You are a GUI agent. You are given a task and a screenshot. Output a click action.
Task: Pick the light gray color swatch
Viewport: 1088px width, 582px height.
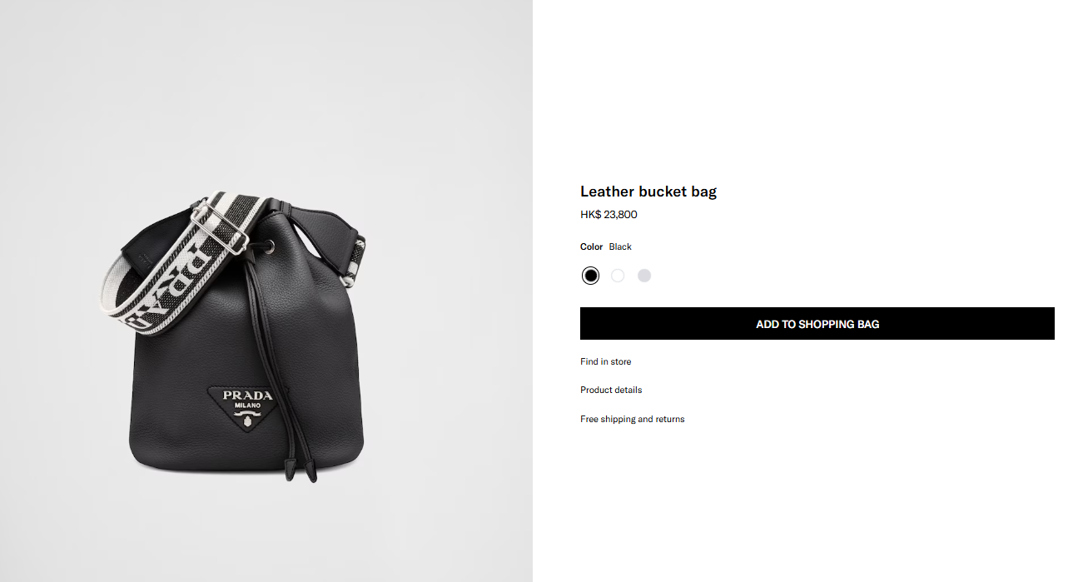pyautogui.click(x=643, y=276)
